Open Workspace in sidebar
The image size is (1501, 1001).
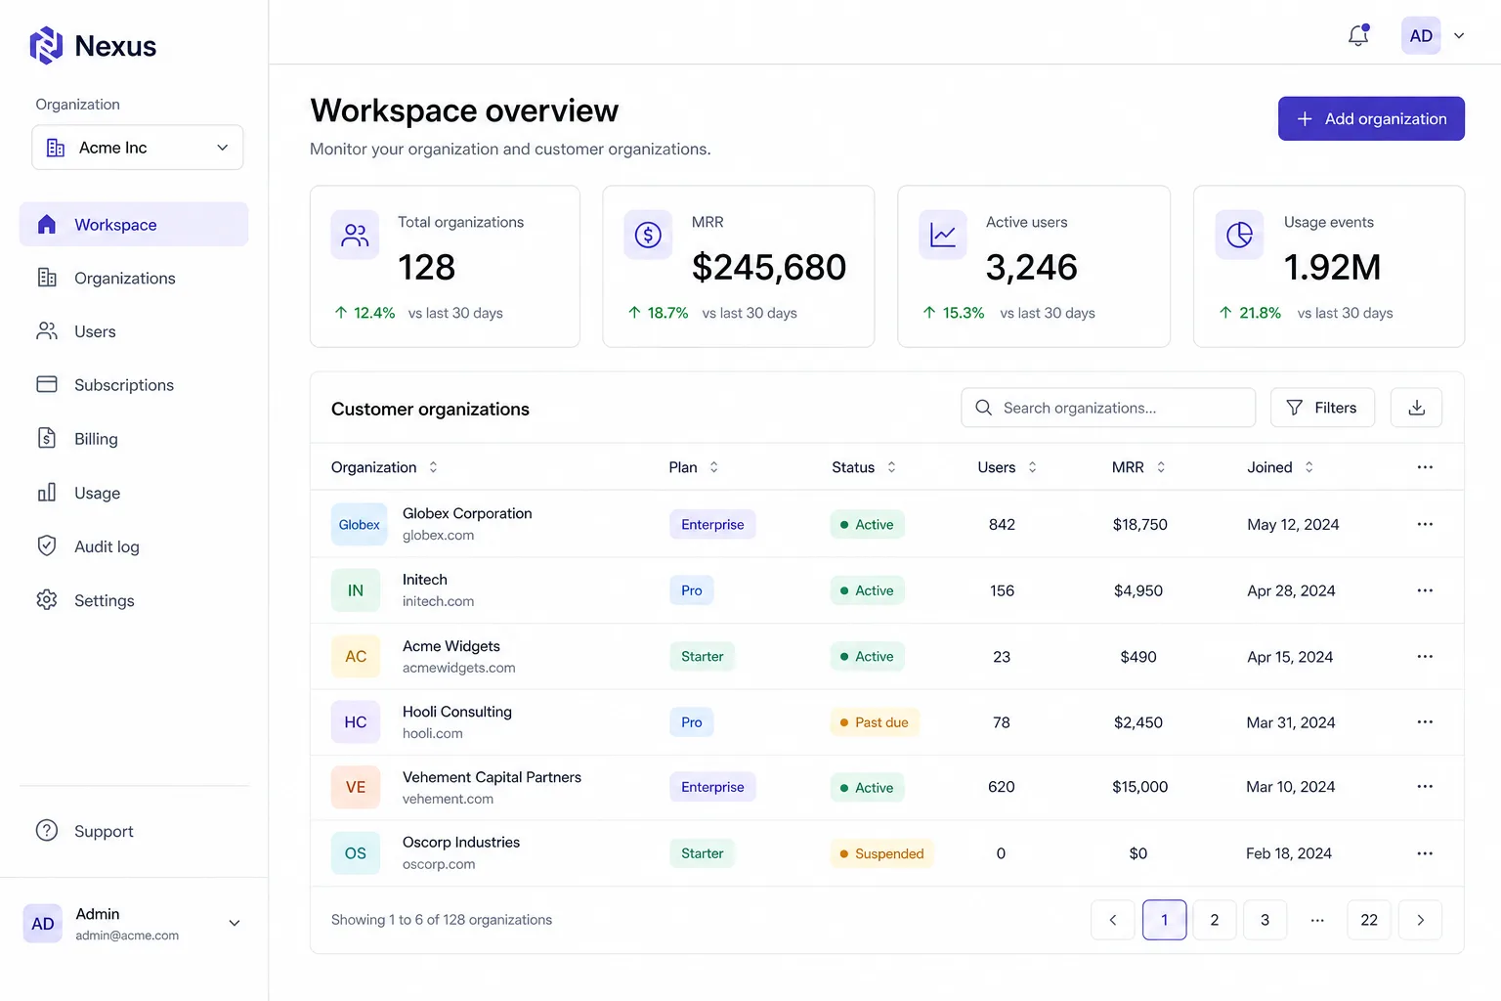(x=134, y=224)
